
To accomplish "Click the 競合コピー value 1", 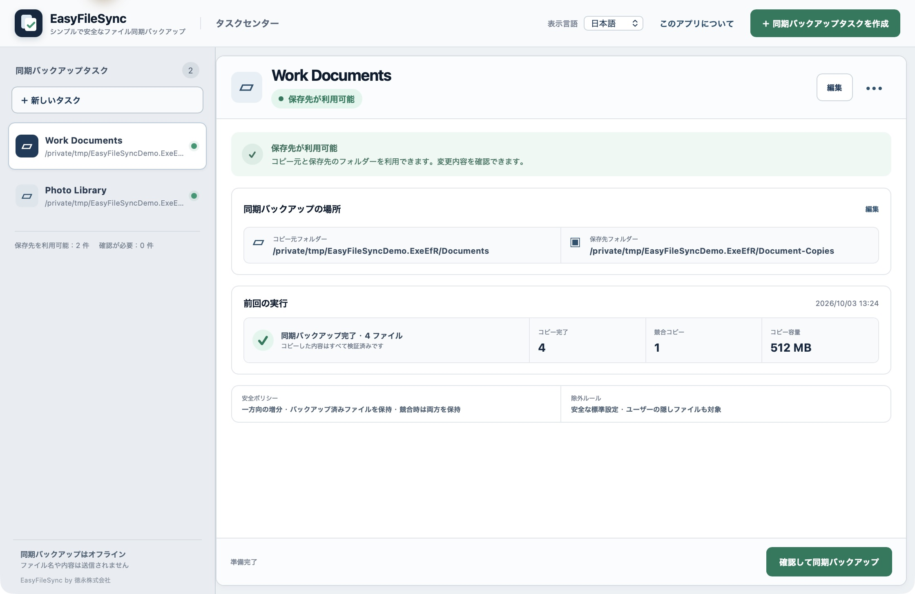I will point(657,348).
